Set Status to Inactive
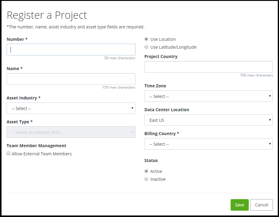 (146, 179)
